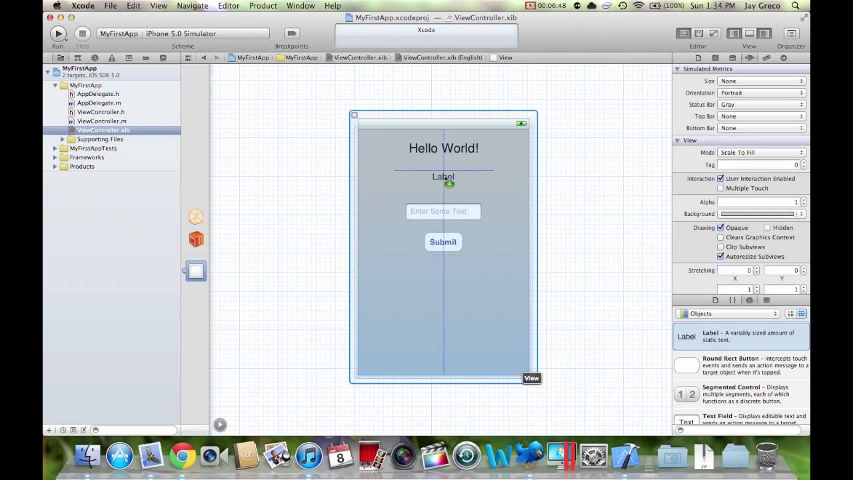853x480 pixels.
Task: Select the Standard editor button
Action: click(683, 33)
